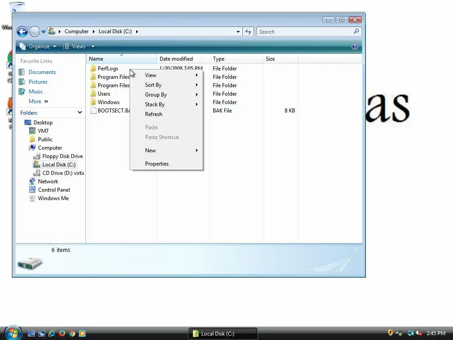Choose Refresh from the context menu
This screenshot has height=340, width=453.
coord(166,114)
